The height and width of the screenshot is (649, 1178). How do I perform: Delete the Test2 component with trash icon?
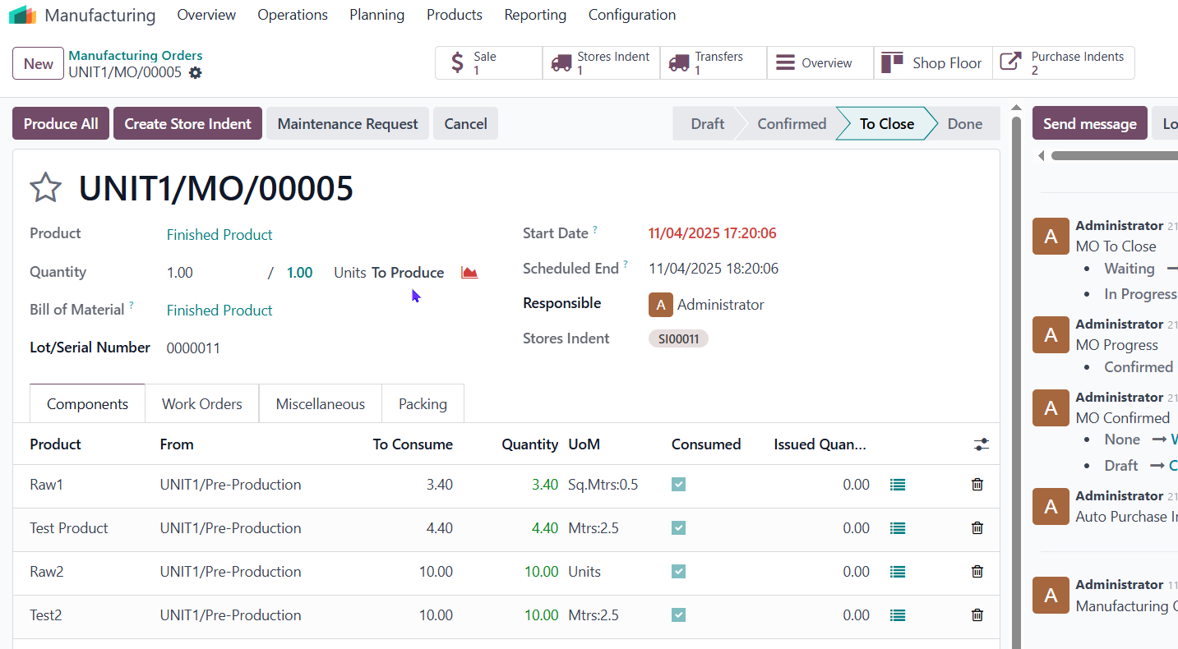tap(977, 615)
